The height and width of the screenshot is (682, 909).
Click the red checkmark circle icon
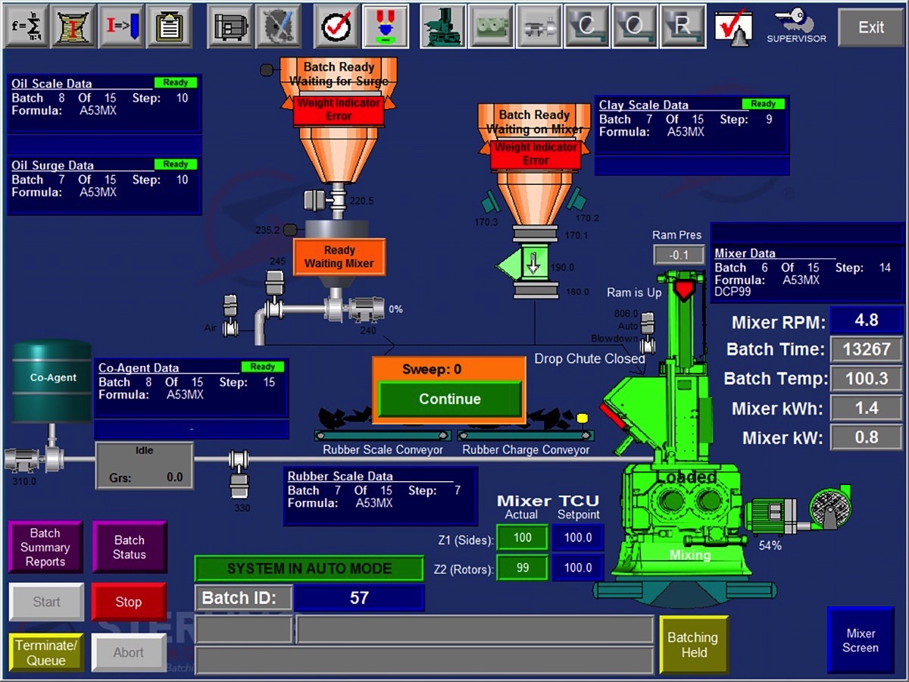[x=336, y=27]
